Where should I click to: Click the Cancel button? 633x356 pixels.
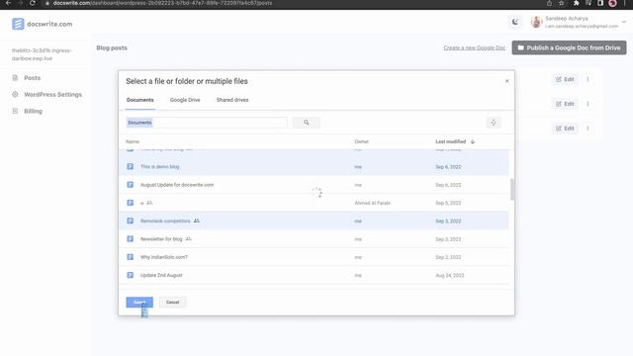172,303
